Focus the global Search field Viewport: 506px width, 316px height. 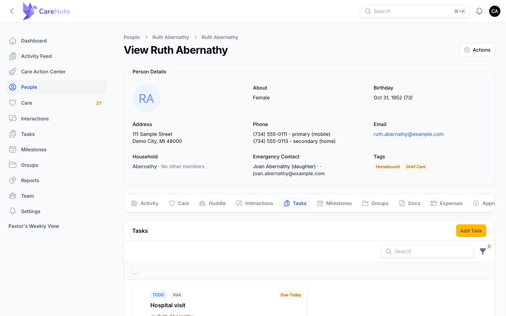(x=415, y=11)
